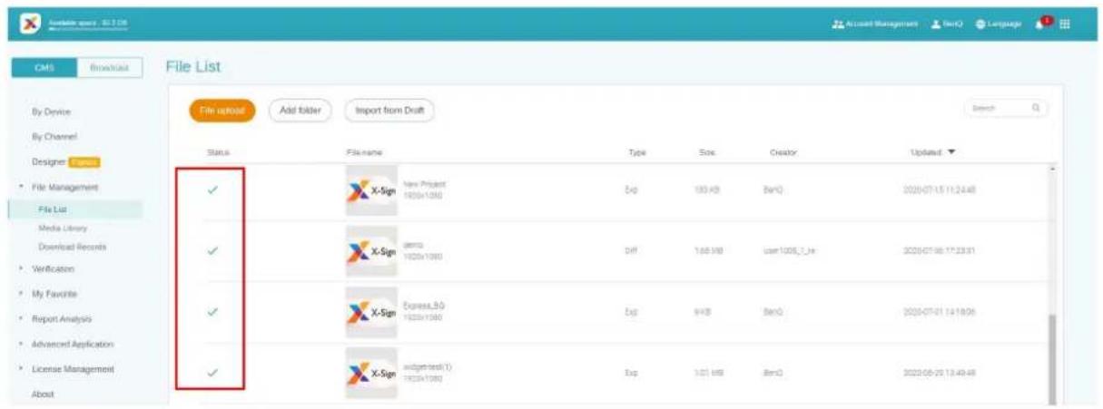1103x409 pixels.
Task: Click the New Project file name
Action: [x=424, y=184]
